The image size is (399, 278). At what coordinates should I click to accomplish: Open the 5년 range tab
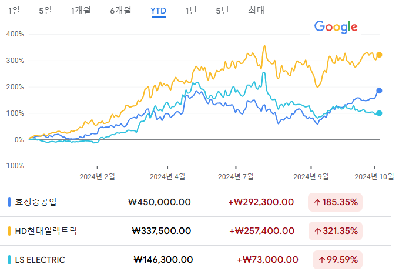pyautogui.click(x=222, y=11)
